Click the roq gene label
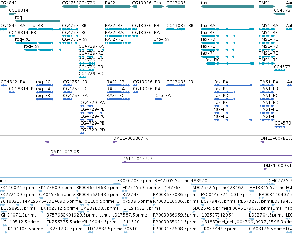Image resolution: width=292 pixels, height=234 pixels. point(19,17)
